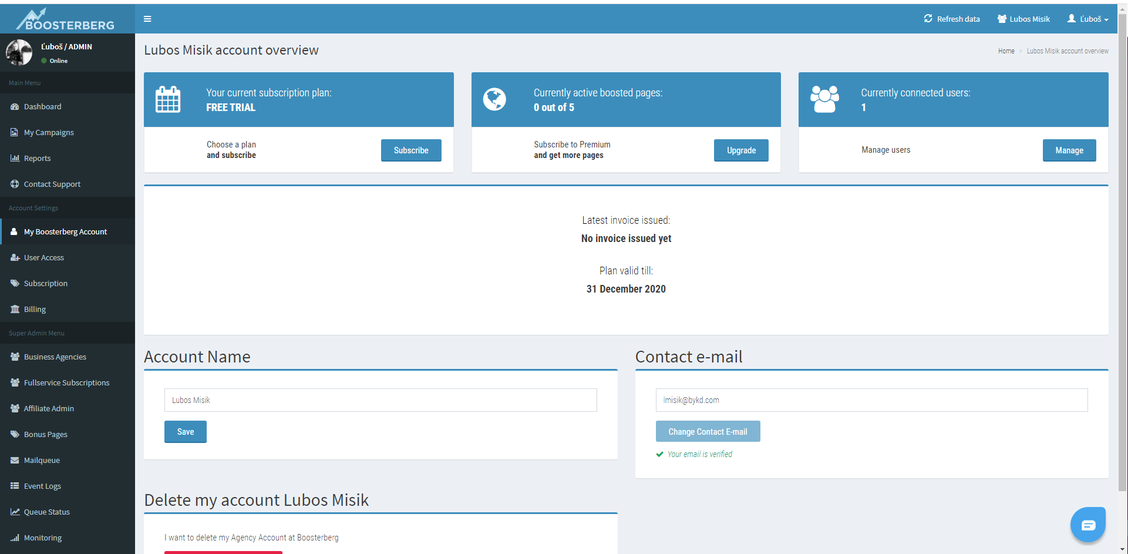Open User Access settings
This screenshot has height=554, width=1128.
point(68,257)
